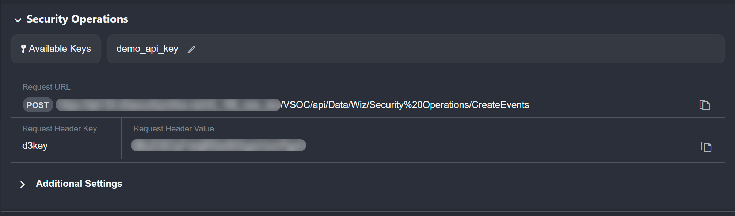Screen dimensions: 735x216
Task: Click the Additional Settings label
Action: click(x=79, y=184)
